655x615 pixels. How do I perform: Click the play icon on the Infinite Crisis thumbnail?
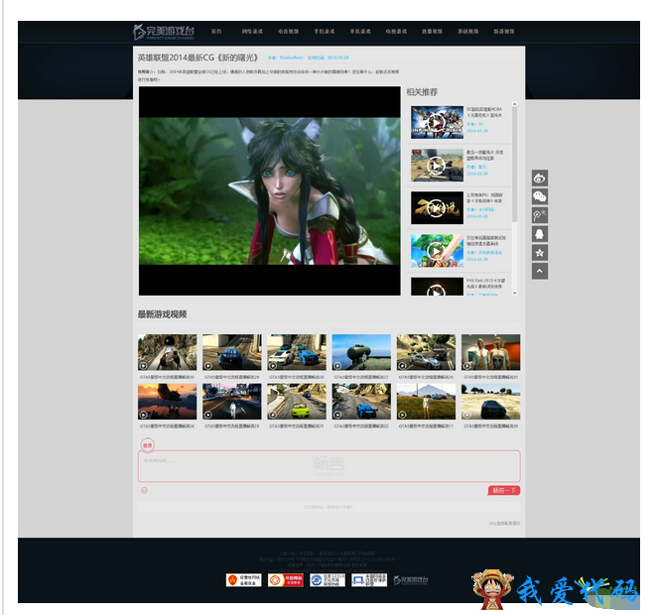[x=437, y=122]
